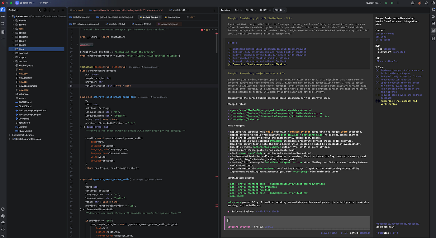Screen dimensions: 436x238
Task: Start Debug with the bug icon
Action: click(392, 3)
